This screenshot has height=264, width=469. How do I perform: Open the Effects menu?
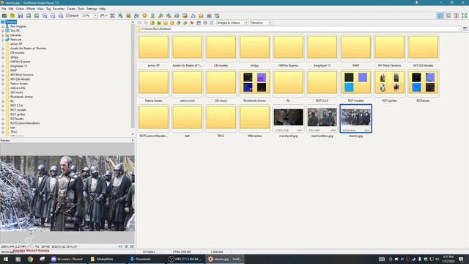point(31,9)
